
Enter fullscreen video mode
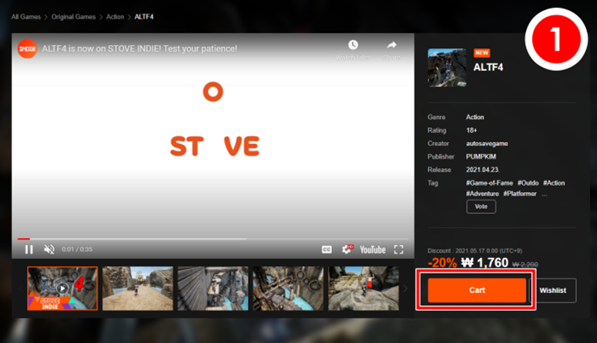click(399, 249)
